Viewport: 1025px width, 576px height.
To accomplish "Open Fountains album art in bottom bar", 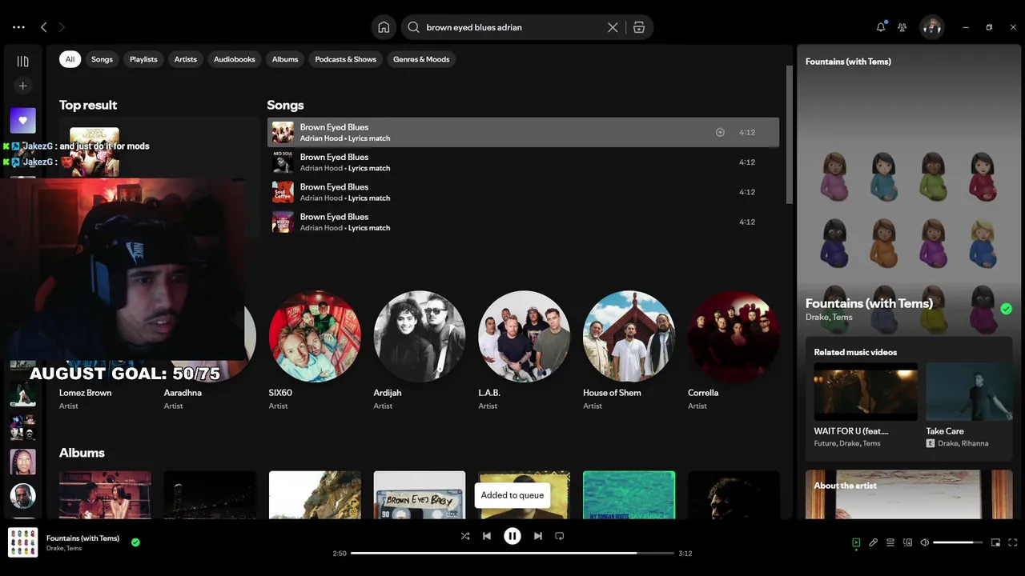I will coord(22,542).
